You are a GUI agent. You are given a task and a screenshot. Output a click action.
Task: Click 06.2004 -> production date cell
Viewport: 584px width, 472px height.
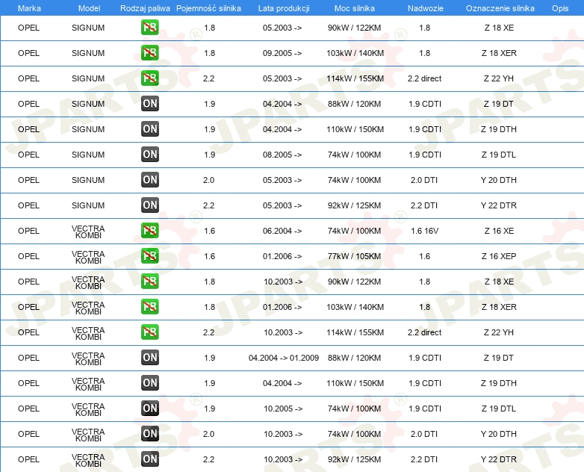tap(282, 231)
